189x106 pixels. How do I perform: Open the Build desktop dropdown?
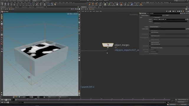coord(37,1)
